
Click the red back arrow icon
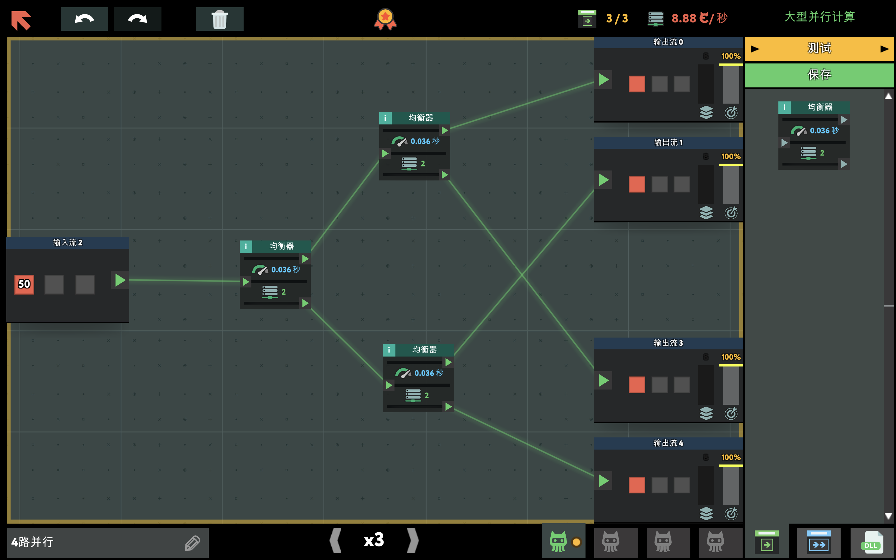coord(21,20)
